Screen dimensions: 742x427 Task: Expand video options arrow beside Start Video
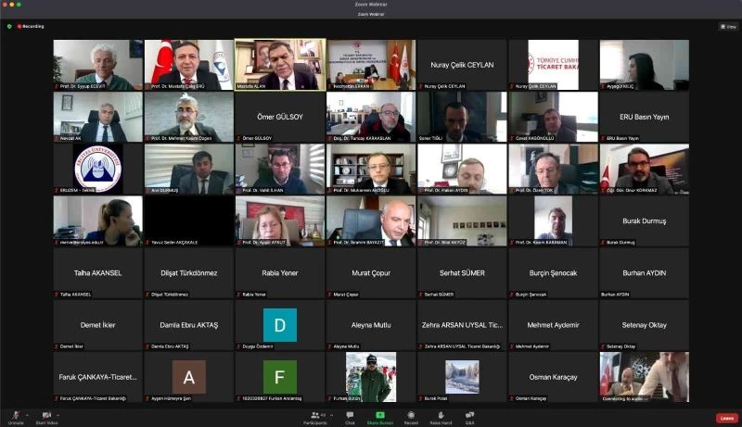(x=60, y=413)
